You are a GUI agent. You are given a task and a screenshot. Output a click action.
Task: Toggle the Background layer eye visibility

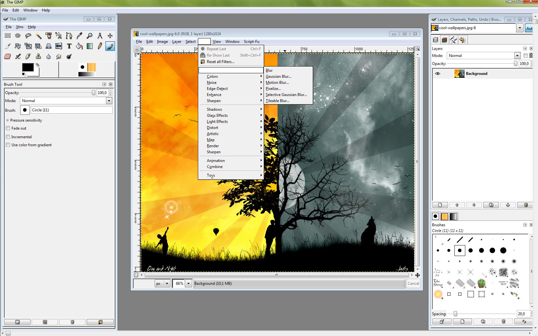(x=438, y=74)
